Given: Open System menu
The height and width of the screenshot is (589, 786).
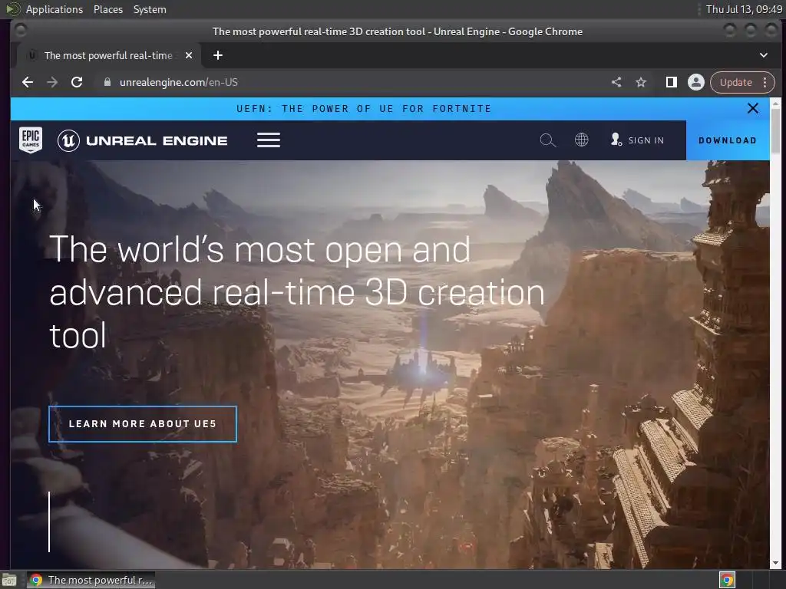Looking at the screenshot, I should [150, 9].
